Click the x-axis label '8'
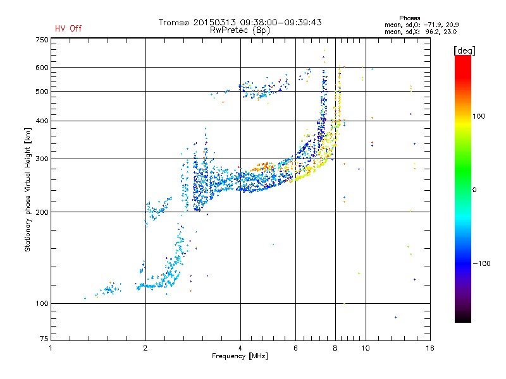The image size is (506, 379). (x=335, y=348)
